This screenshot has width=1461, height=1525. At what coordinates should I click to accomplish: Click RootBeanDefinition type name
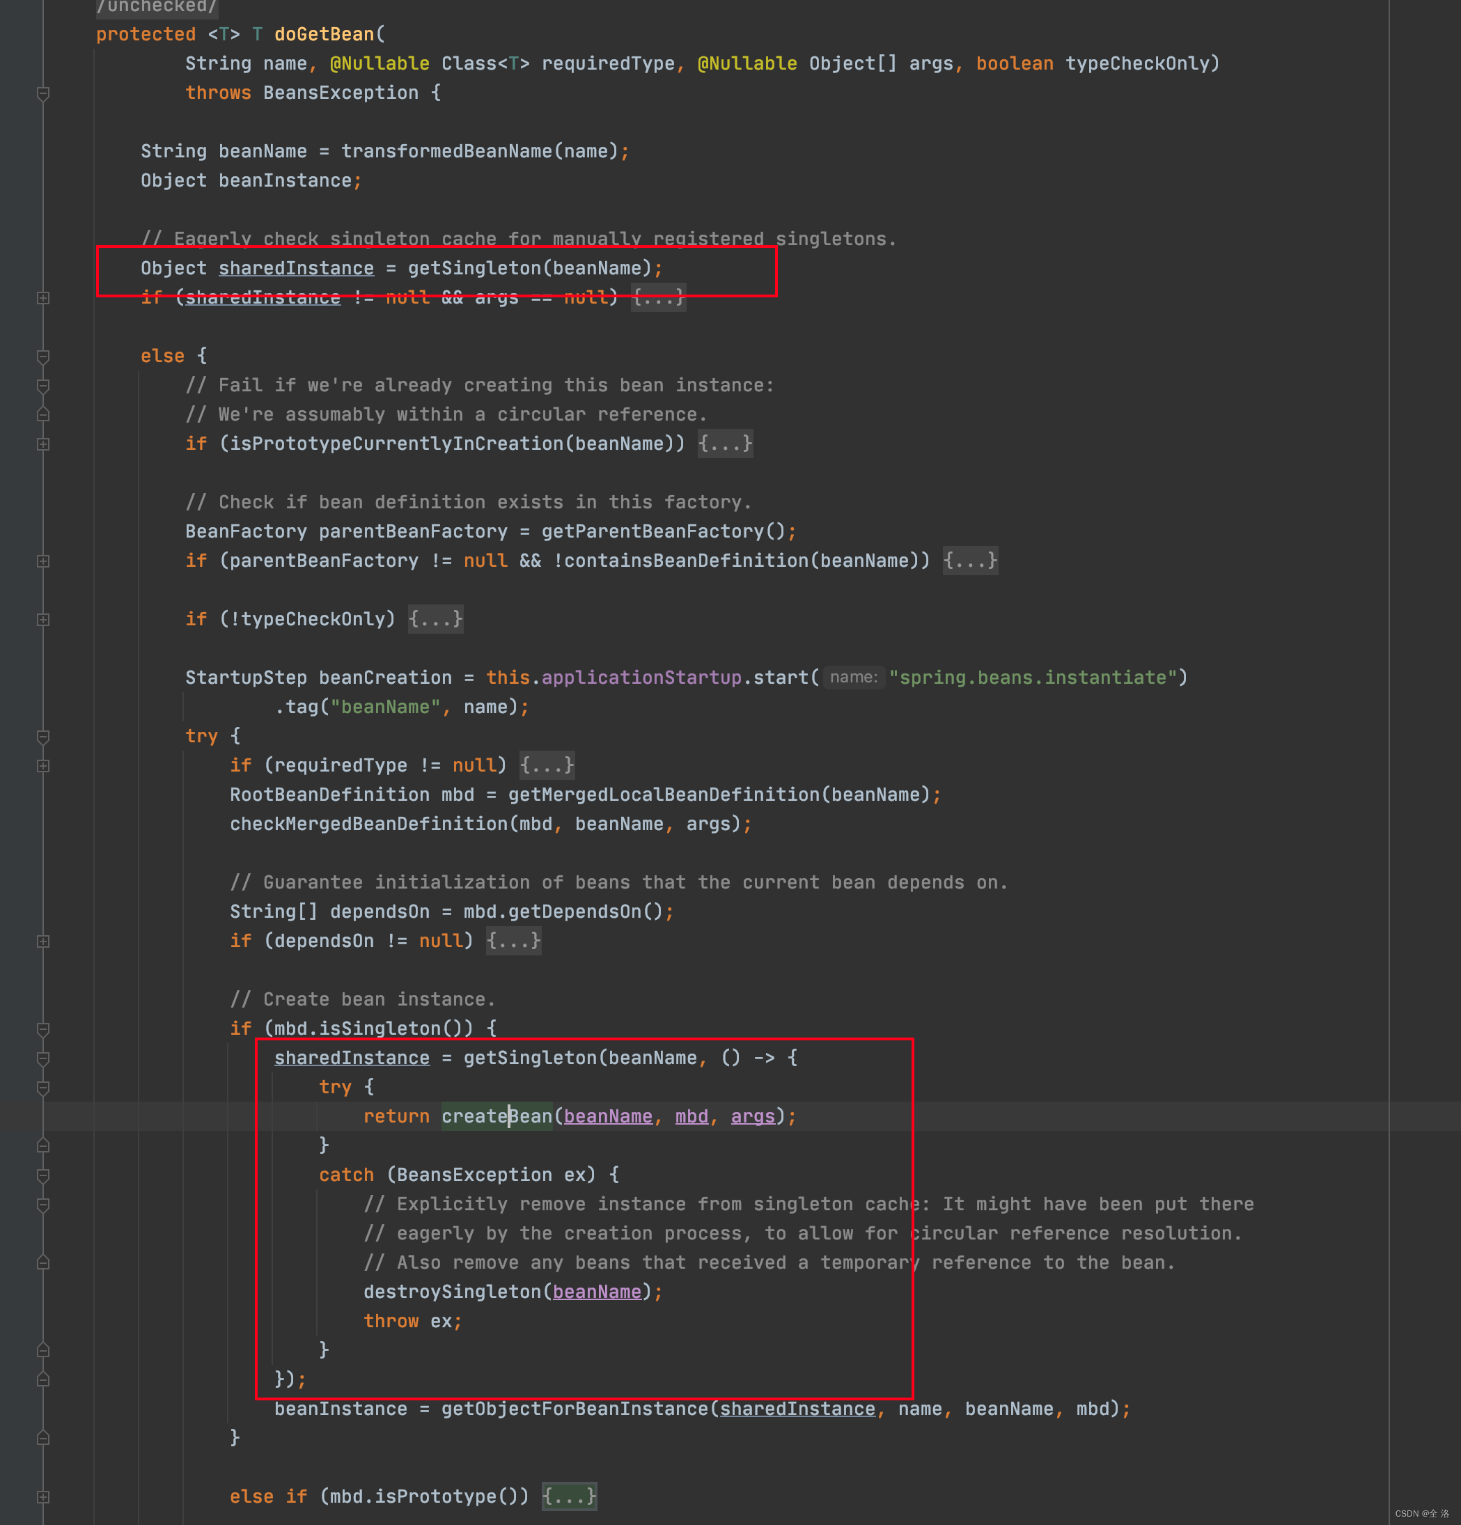pos(330,795)
